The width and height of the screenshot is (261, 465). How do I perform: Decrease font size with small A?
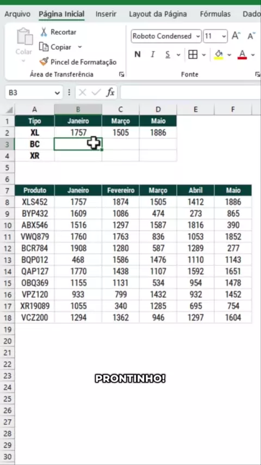point(251,36)
